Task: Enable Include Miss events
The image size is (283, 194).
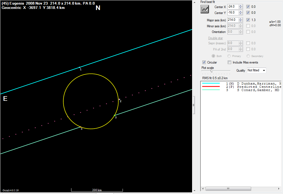Action: click(230, 62)
